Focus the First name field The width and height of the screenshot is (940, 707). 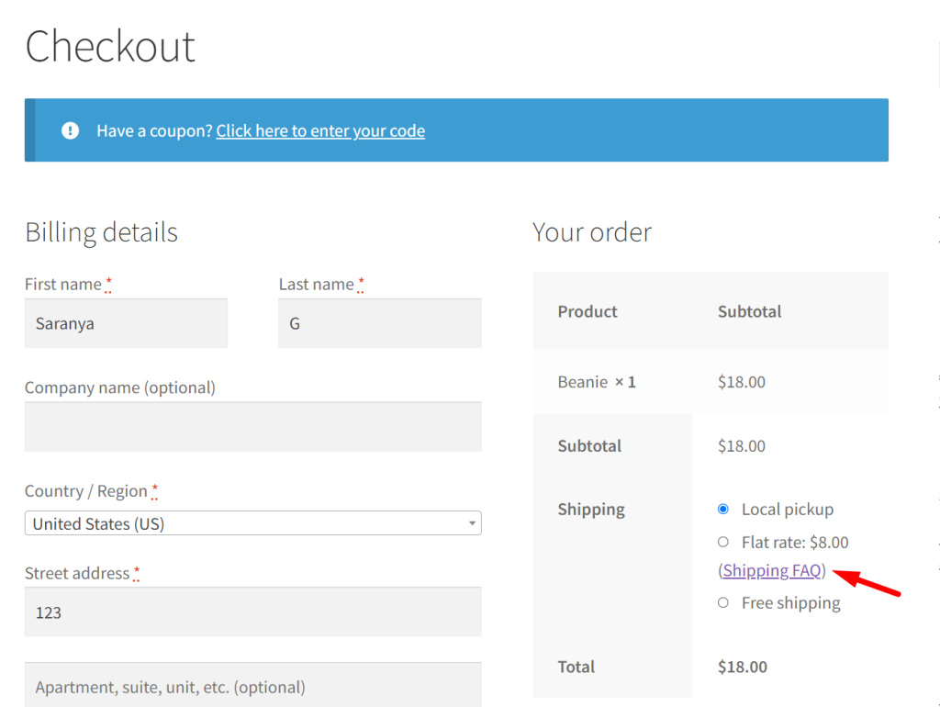[x=126, y=323]
